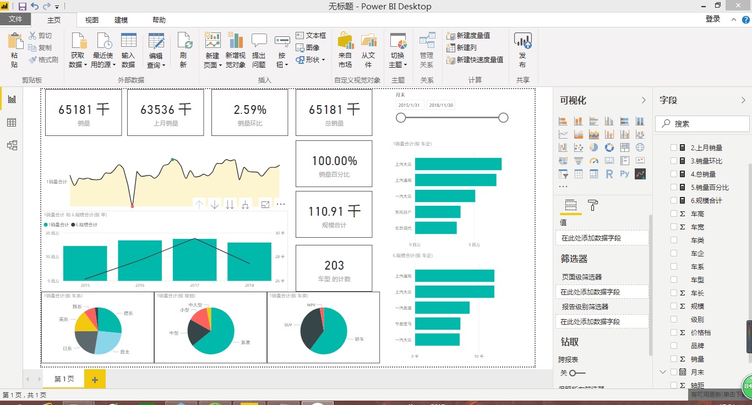Switch to the 主页 ribbon tab
The width and height of the screenshot is (752, 405).
54,20
